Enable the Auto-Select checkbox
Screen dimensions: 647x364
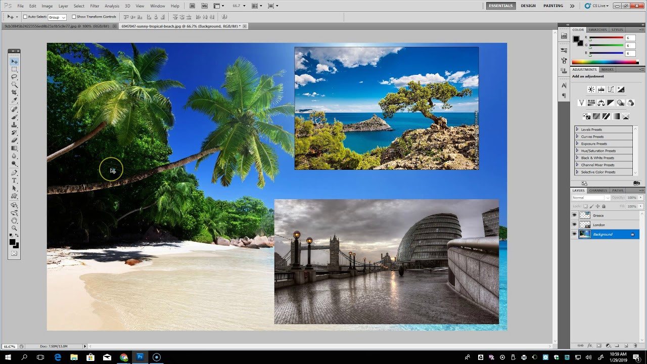tap(25, 17)
